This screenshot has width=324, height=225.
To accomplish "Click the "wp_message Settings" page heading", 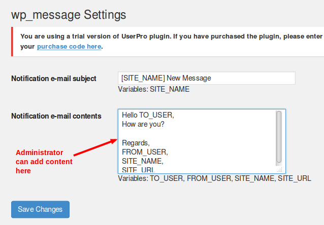I will (69, 15).
